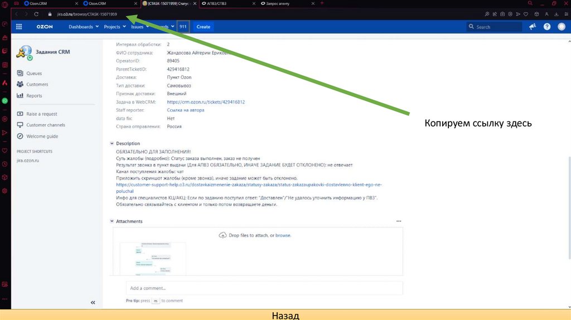Image resolution: width=571 pixels, height=320 pixels.
Task: Open the Jira app switcher grid icon
Action: (x=19, y=27)
